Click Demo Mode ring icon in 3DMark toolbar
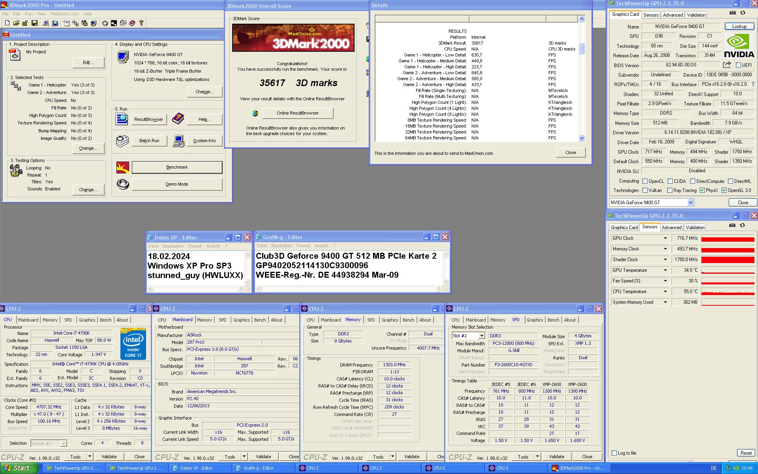 [105, 23]
